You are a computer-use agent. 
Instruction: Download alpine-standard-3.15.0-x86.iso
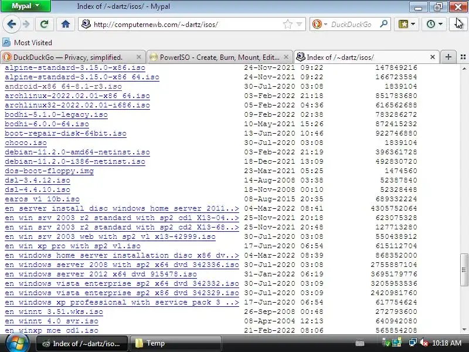[x=75, y=67]
